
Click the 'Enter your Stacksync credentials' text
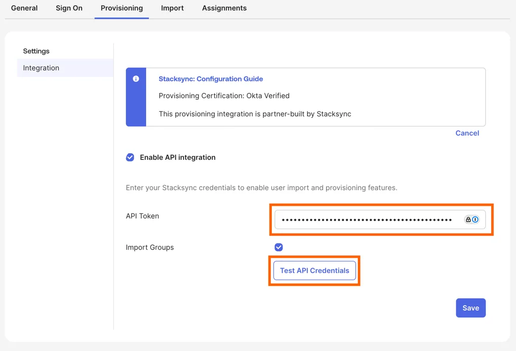tap(180, 188)
